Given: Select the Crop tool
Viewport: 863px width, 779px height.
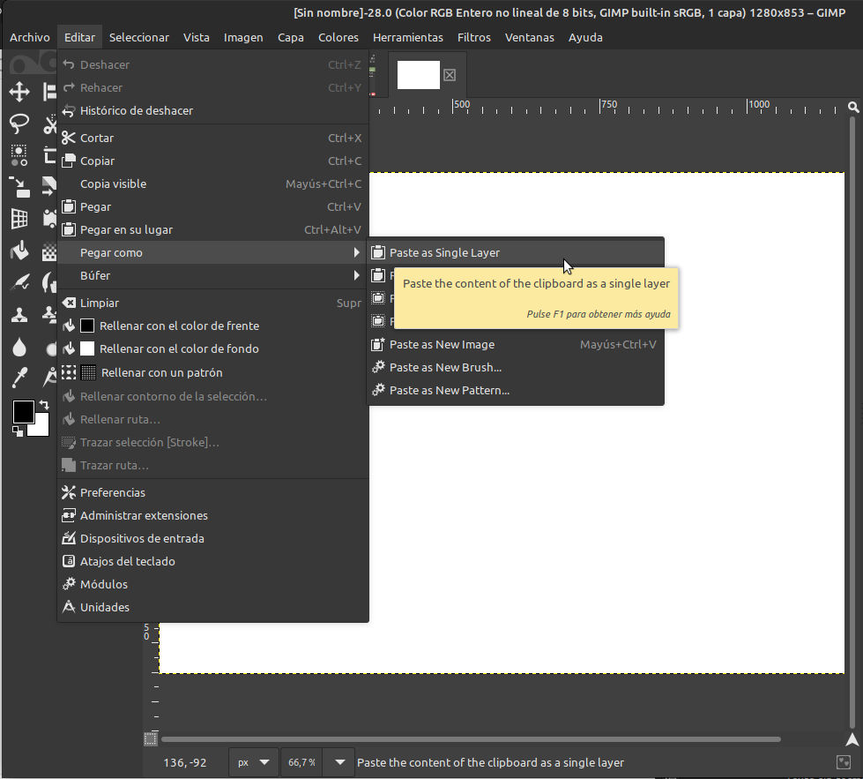Looking at the screenshot, I should point(49,155).
